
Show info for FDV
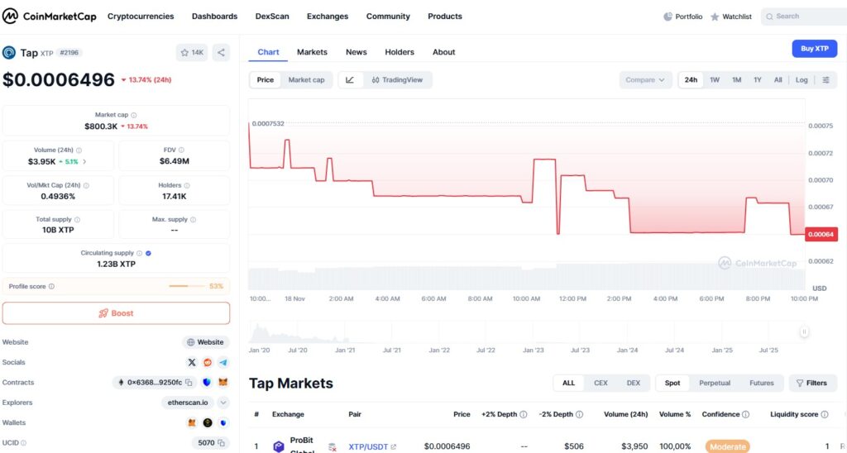pos(181,150)
